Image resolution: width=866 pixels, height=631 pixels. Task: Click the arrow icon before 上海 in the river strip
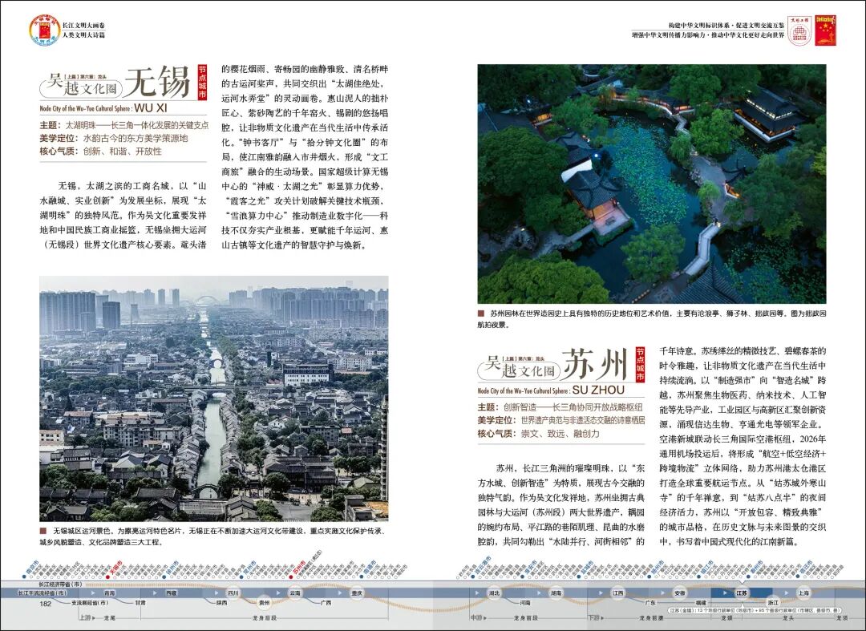[x=787, y=593]
